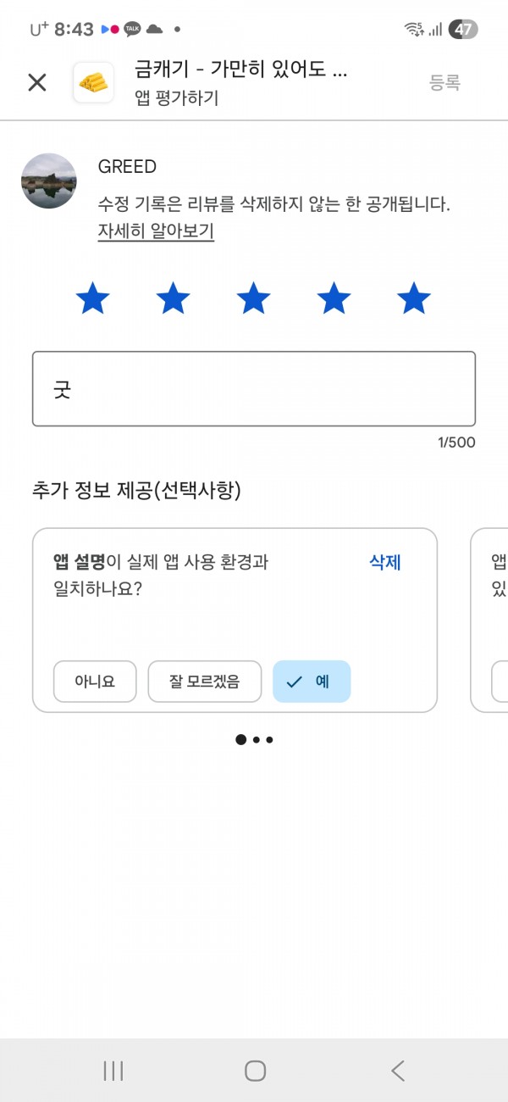This screenshot has height=1102, width=508.
Task: Tap the first rating star
Action: [93, 298]
